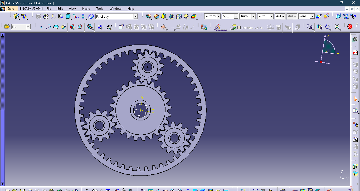Open the File combo box dropdown
Image resolution: width=360 pixels, height=191 pixels.
tap(28, 27)
